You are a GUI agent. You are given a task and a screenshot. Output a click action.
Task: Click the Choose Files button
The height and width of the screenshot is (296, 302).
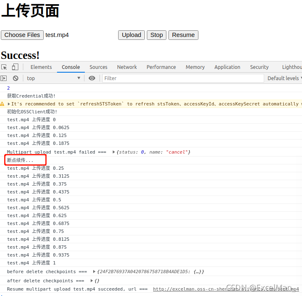[x=22, y=35]
